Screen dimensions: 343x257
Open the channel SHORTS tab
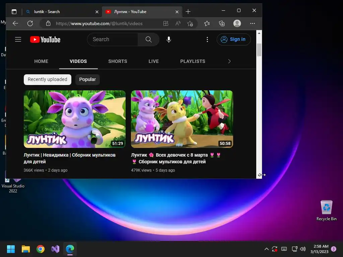click(118, 61)
